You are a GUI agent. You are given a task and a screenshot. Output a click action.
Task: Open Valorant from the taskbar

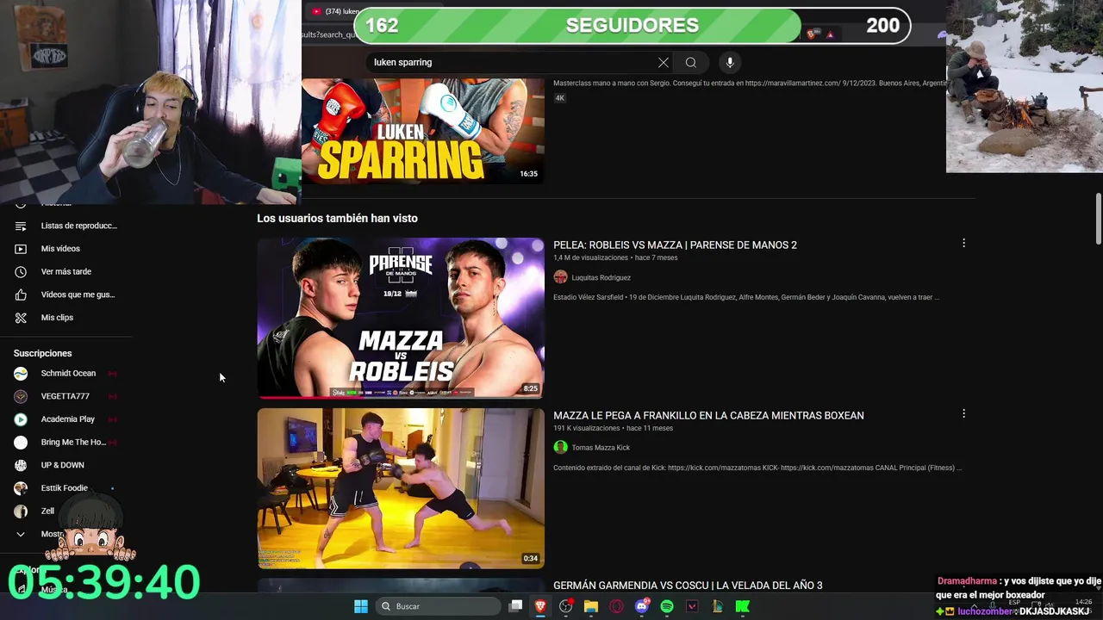click(x=691, y=606)
